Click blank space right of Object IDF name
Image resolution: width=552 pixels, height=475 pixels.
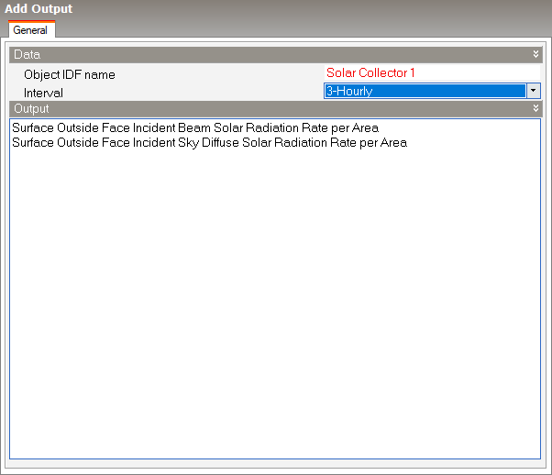(x=220, y=74)
